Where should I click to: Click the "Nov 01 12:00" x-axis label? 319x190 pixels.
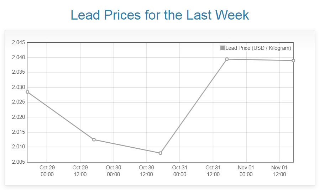279,171
